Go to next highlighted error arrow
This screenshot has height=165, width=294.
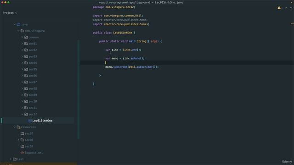(291, 8)
